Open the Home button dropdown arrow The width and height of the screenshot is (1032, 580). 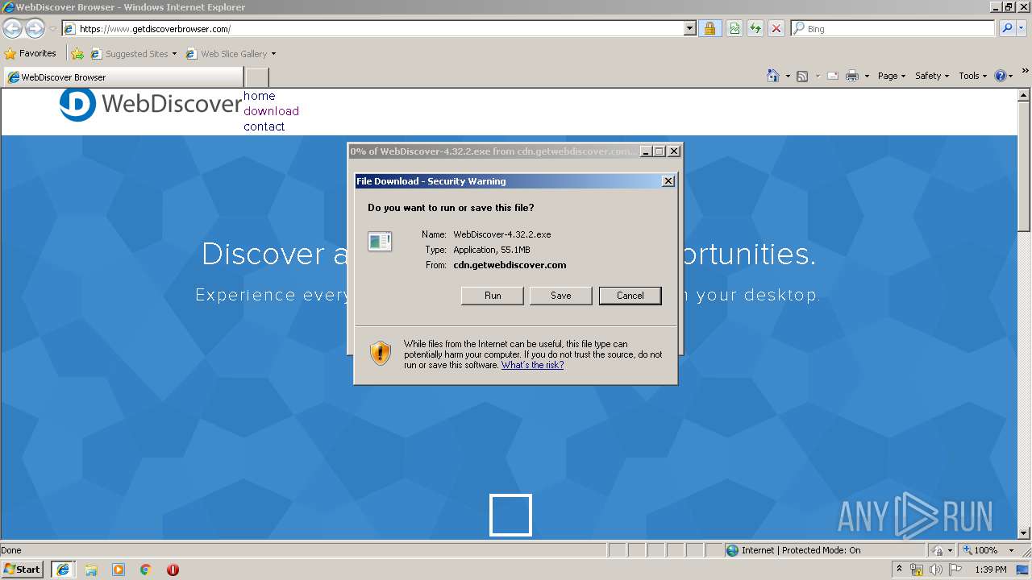click(x=787, y=76)
